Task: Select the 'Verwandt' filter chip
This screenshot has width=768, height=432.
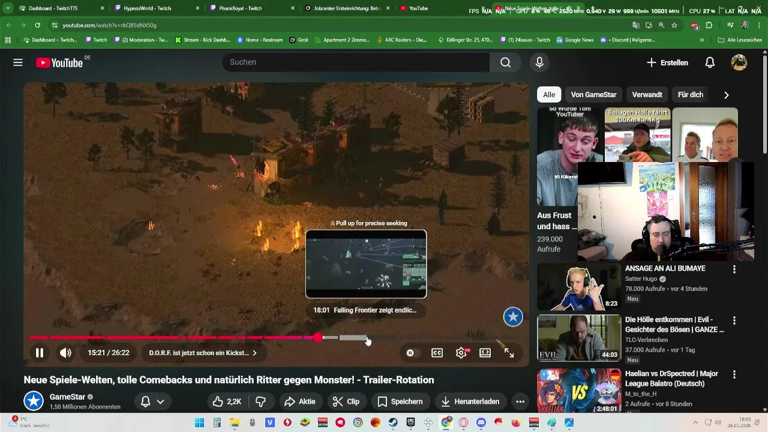Action: pyautogui.click(x=647, y=95)
